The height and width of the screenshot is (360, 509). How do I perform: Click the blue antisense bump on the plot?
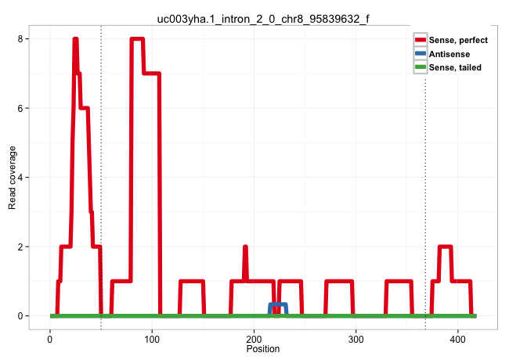point(278,304)
